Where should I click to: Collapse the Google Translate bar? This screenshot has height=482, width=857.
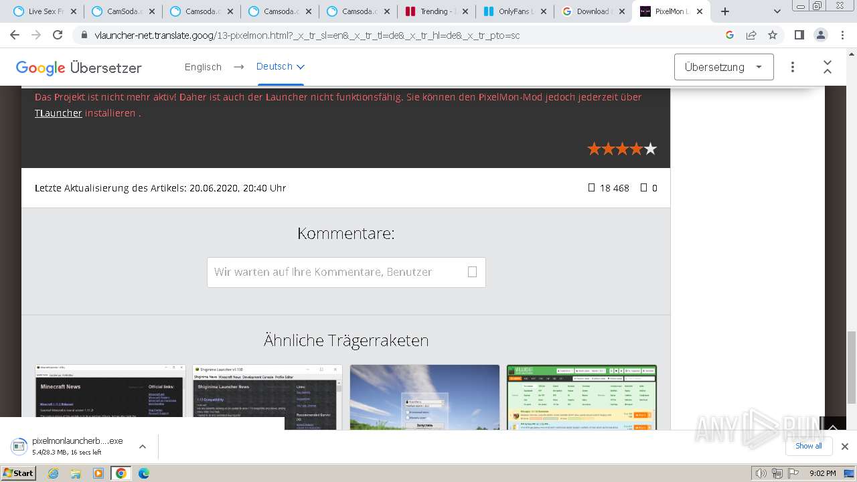(828, 67)
